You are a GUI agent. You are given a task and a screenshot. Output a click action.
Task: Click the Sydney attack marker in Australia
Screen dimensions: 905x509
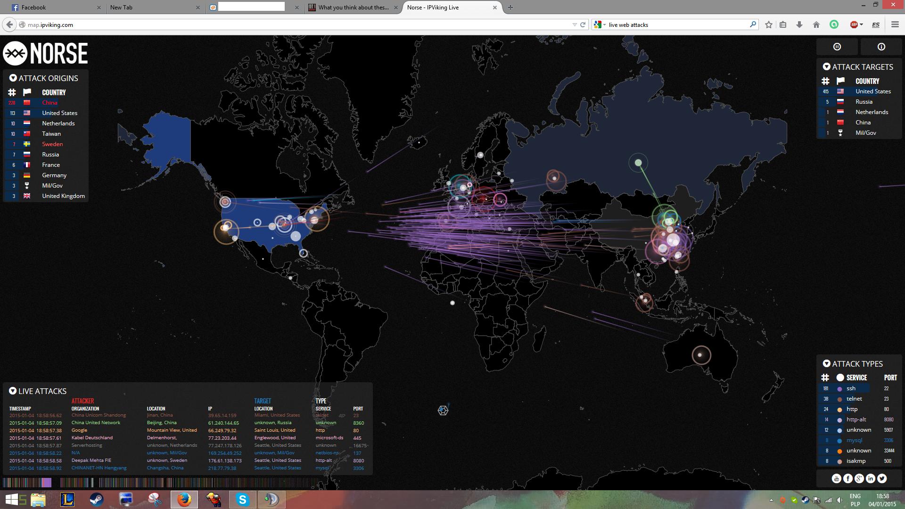(700, 355)
